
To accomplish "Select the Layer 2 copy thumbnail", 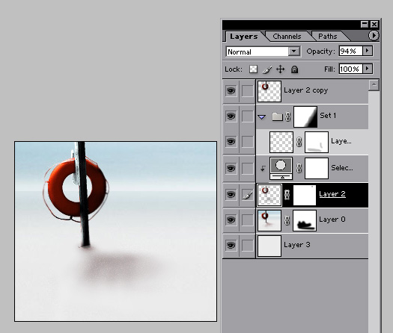I will click(269, 91).
